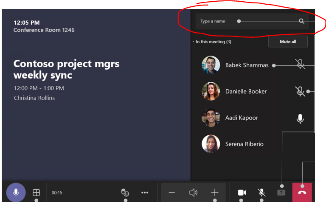Decrease volume with the minus button
326x202 pixels.
(172, 192)
